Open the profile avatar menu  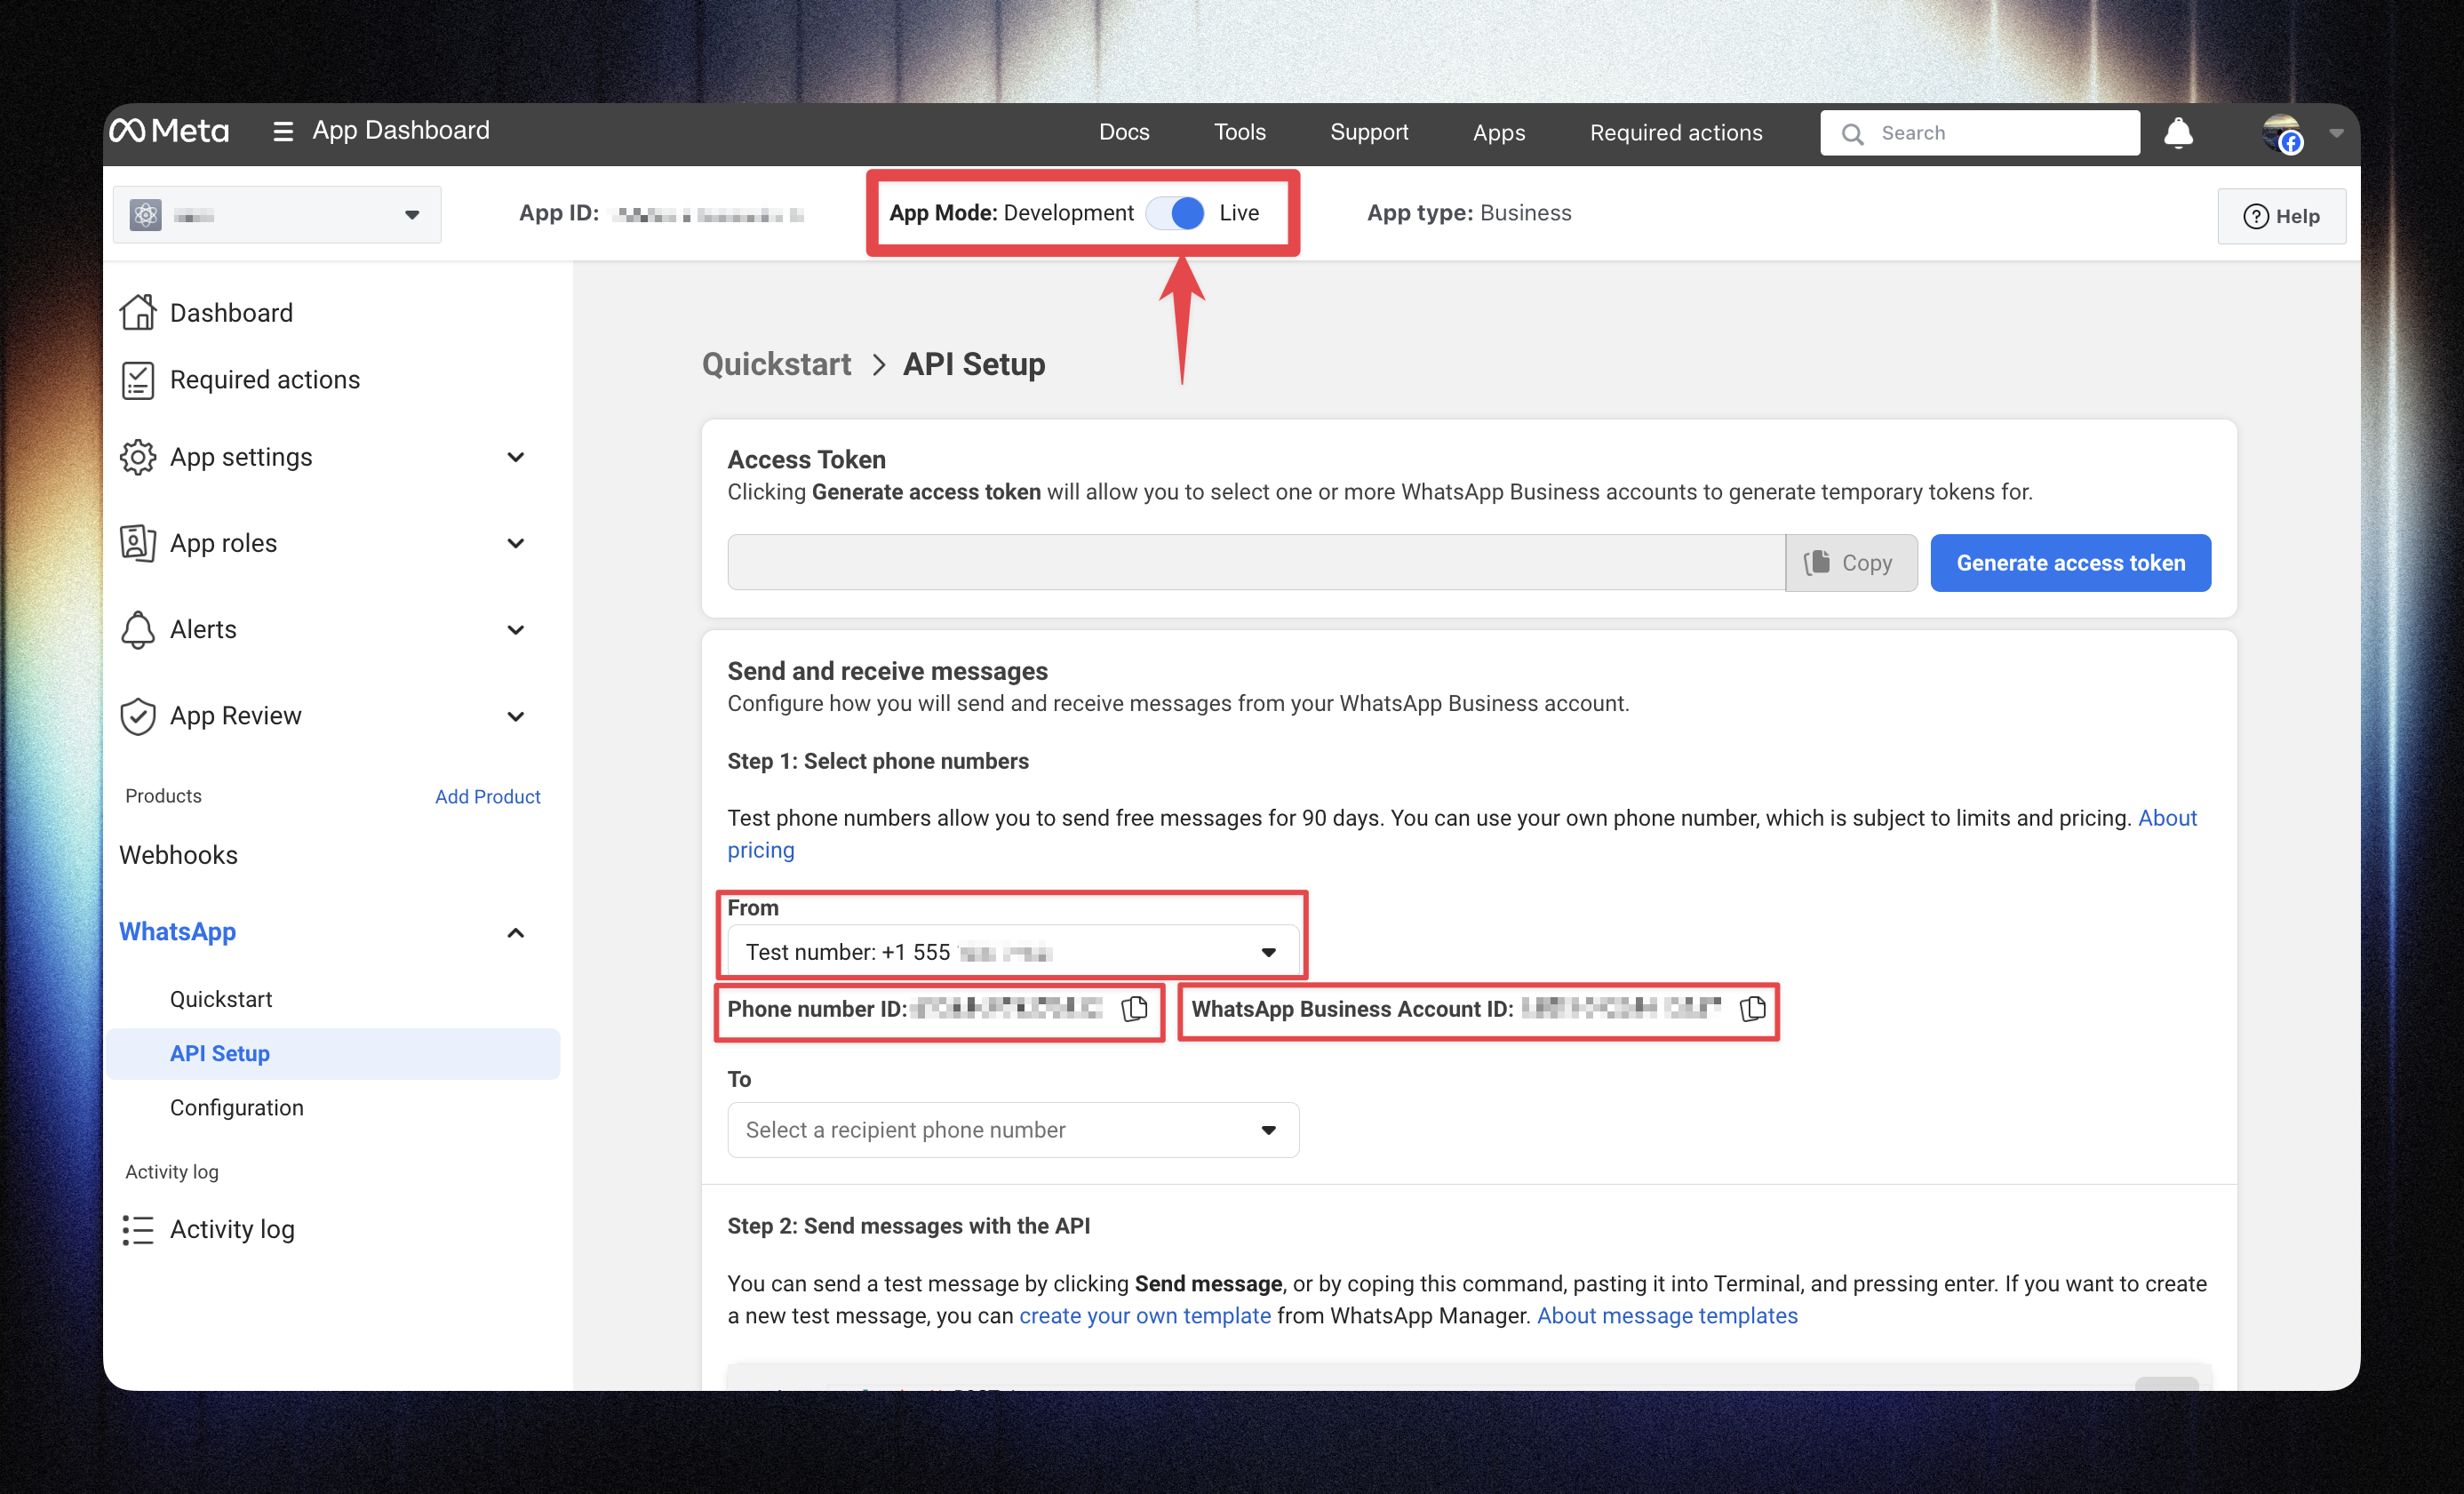(2283, 133)
